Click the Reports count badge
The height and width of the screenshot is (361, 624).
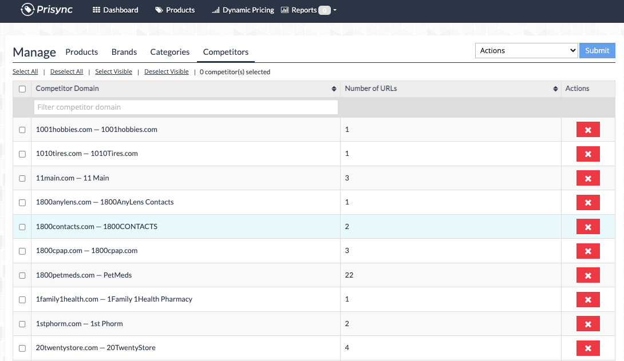pyautogui.click(x=325, y=10)
